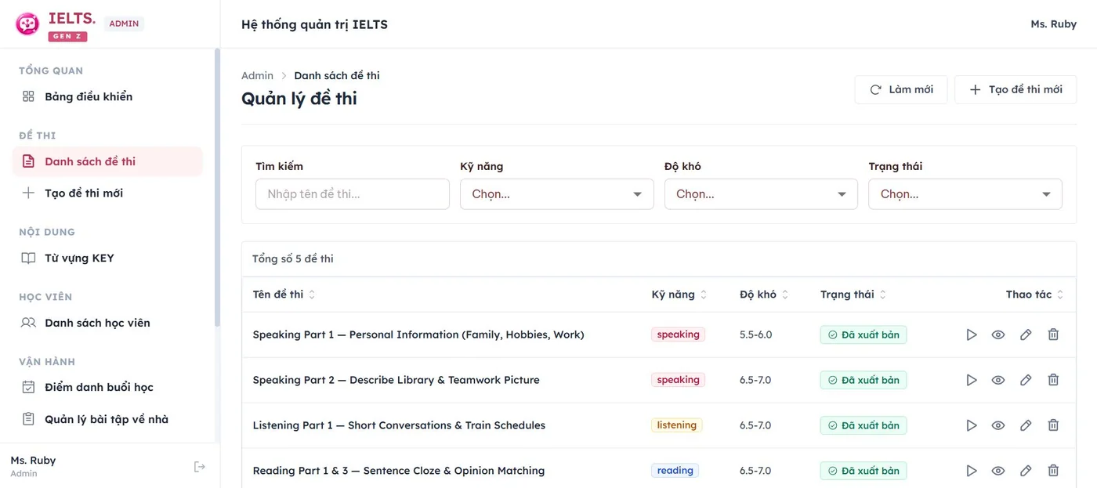Open the Trạng thái filter dropdown
The image size is (1097, 488).
965,194
